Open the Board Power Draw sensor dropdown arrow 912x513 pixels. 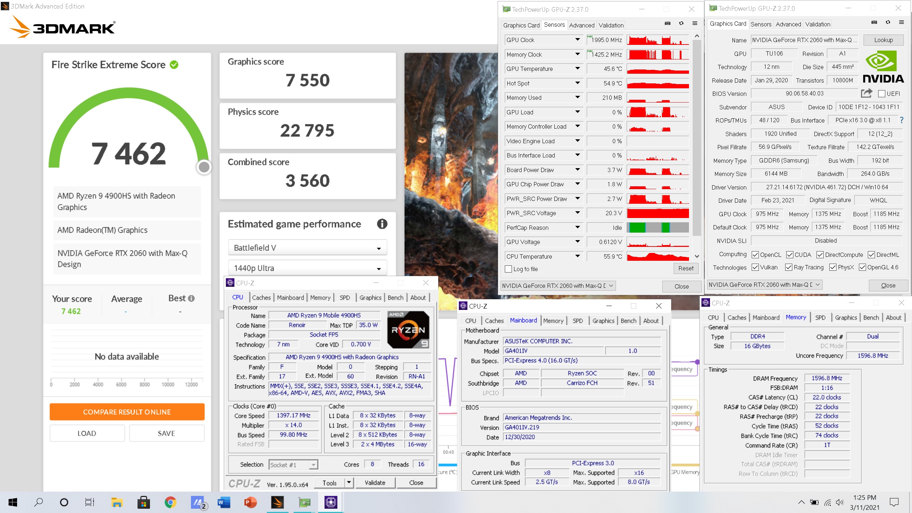[577, 170]
